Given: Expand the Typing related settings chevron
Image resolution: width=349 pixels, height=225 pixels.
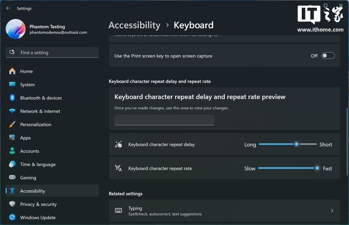Looking at the screenshot, I should (332, 211).
